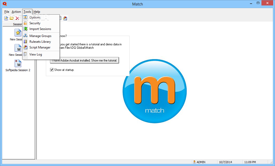Click the ADMIN user icon in status bar
Screen dimensions: 275x166
click(x=194, y=162)
